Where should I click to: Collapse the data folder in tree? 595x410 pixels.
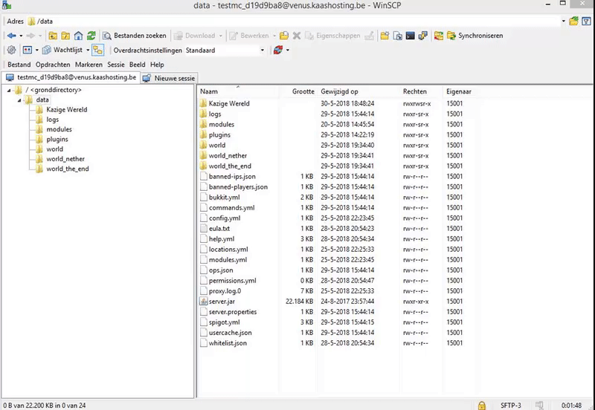19,100
